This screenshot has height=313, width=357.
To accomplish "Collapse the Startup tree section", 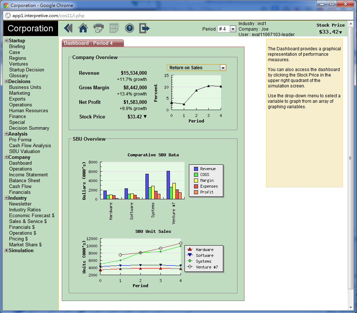I will (x=6, y=41).
